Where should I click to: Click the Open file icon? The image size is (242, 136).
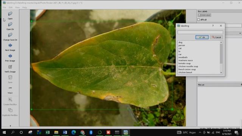point(10,14)
